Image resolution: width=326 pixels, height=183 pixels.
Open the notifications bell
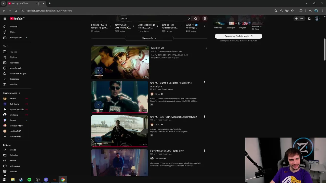pos(309,19)
